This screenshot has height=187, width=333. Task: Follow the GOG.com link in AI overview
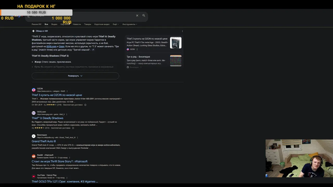51,46
